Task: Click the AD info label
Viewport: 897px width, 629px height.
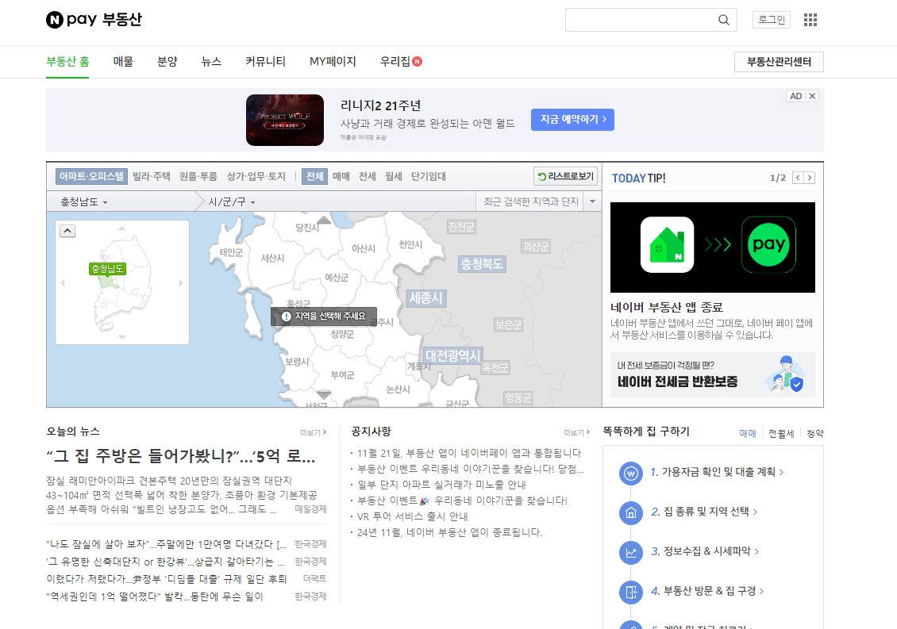Action: click(795, 96)
